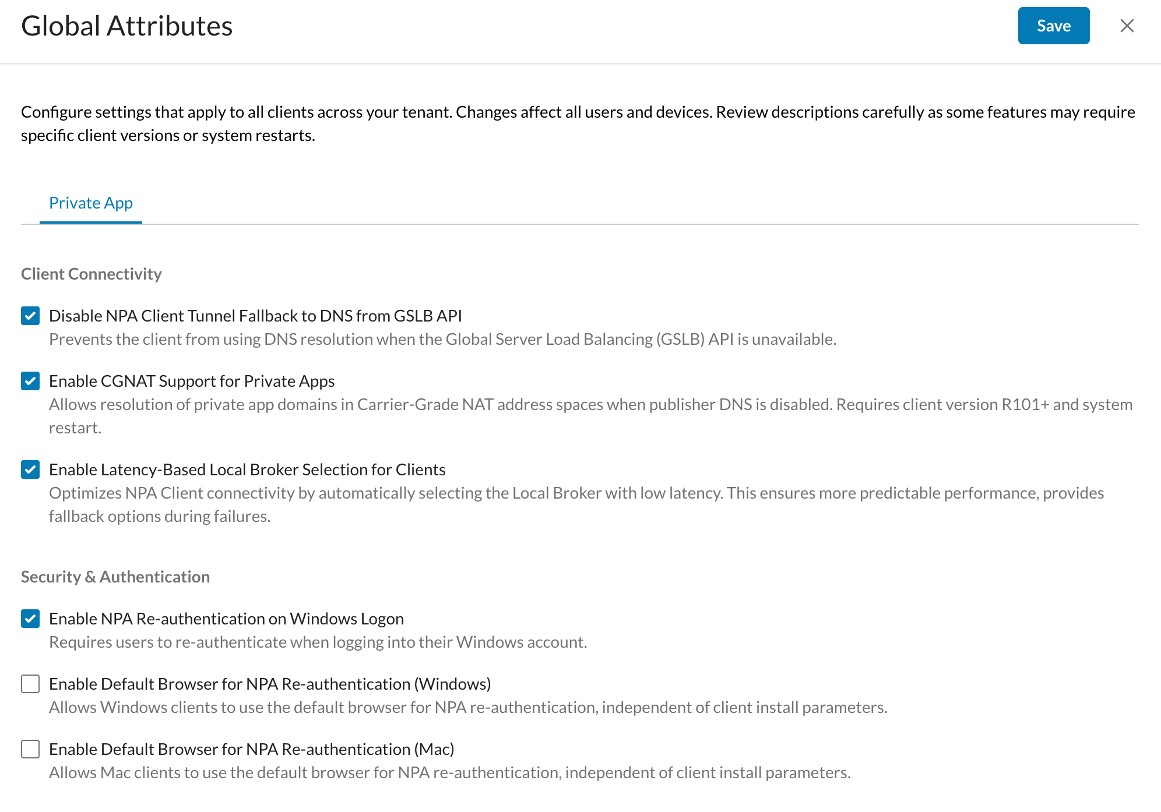
Task: Uncheck Disable NPA Client Tunnel Fallback checkbox
Action: [x=30, y=316]
